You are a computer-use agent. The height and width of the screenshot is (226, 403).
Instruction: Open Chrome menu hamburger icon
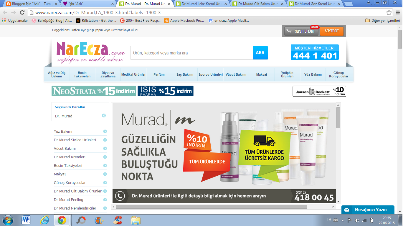(x=397, y=13)
